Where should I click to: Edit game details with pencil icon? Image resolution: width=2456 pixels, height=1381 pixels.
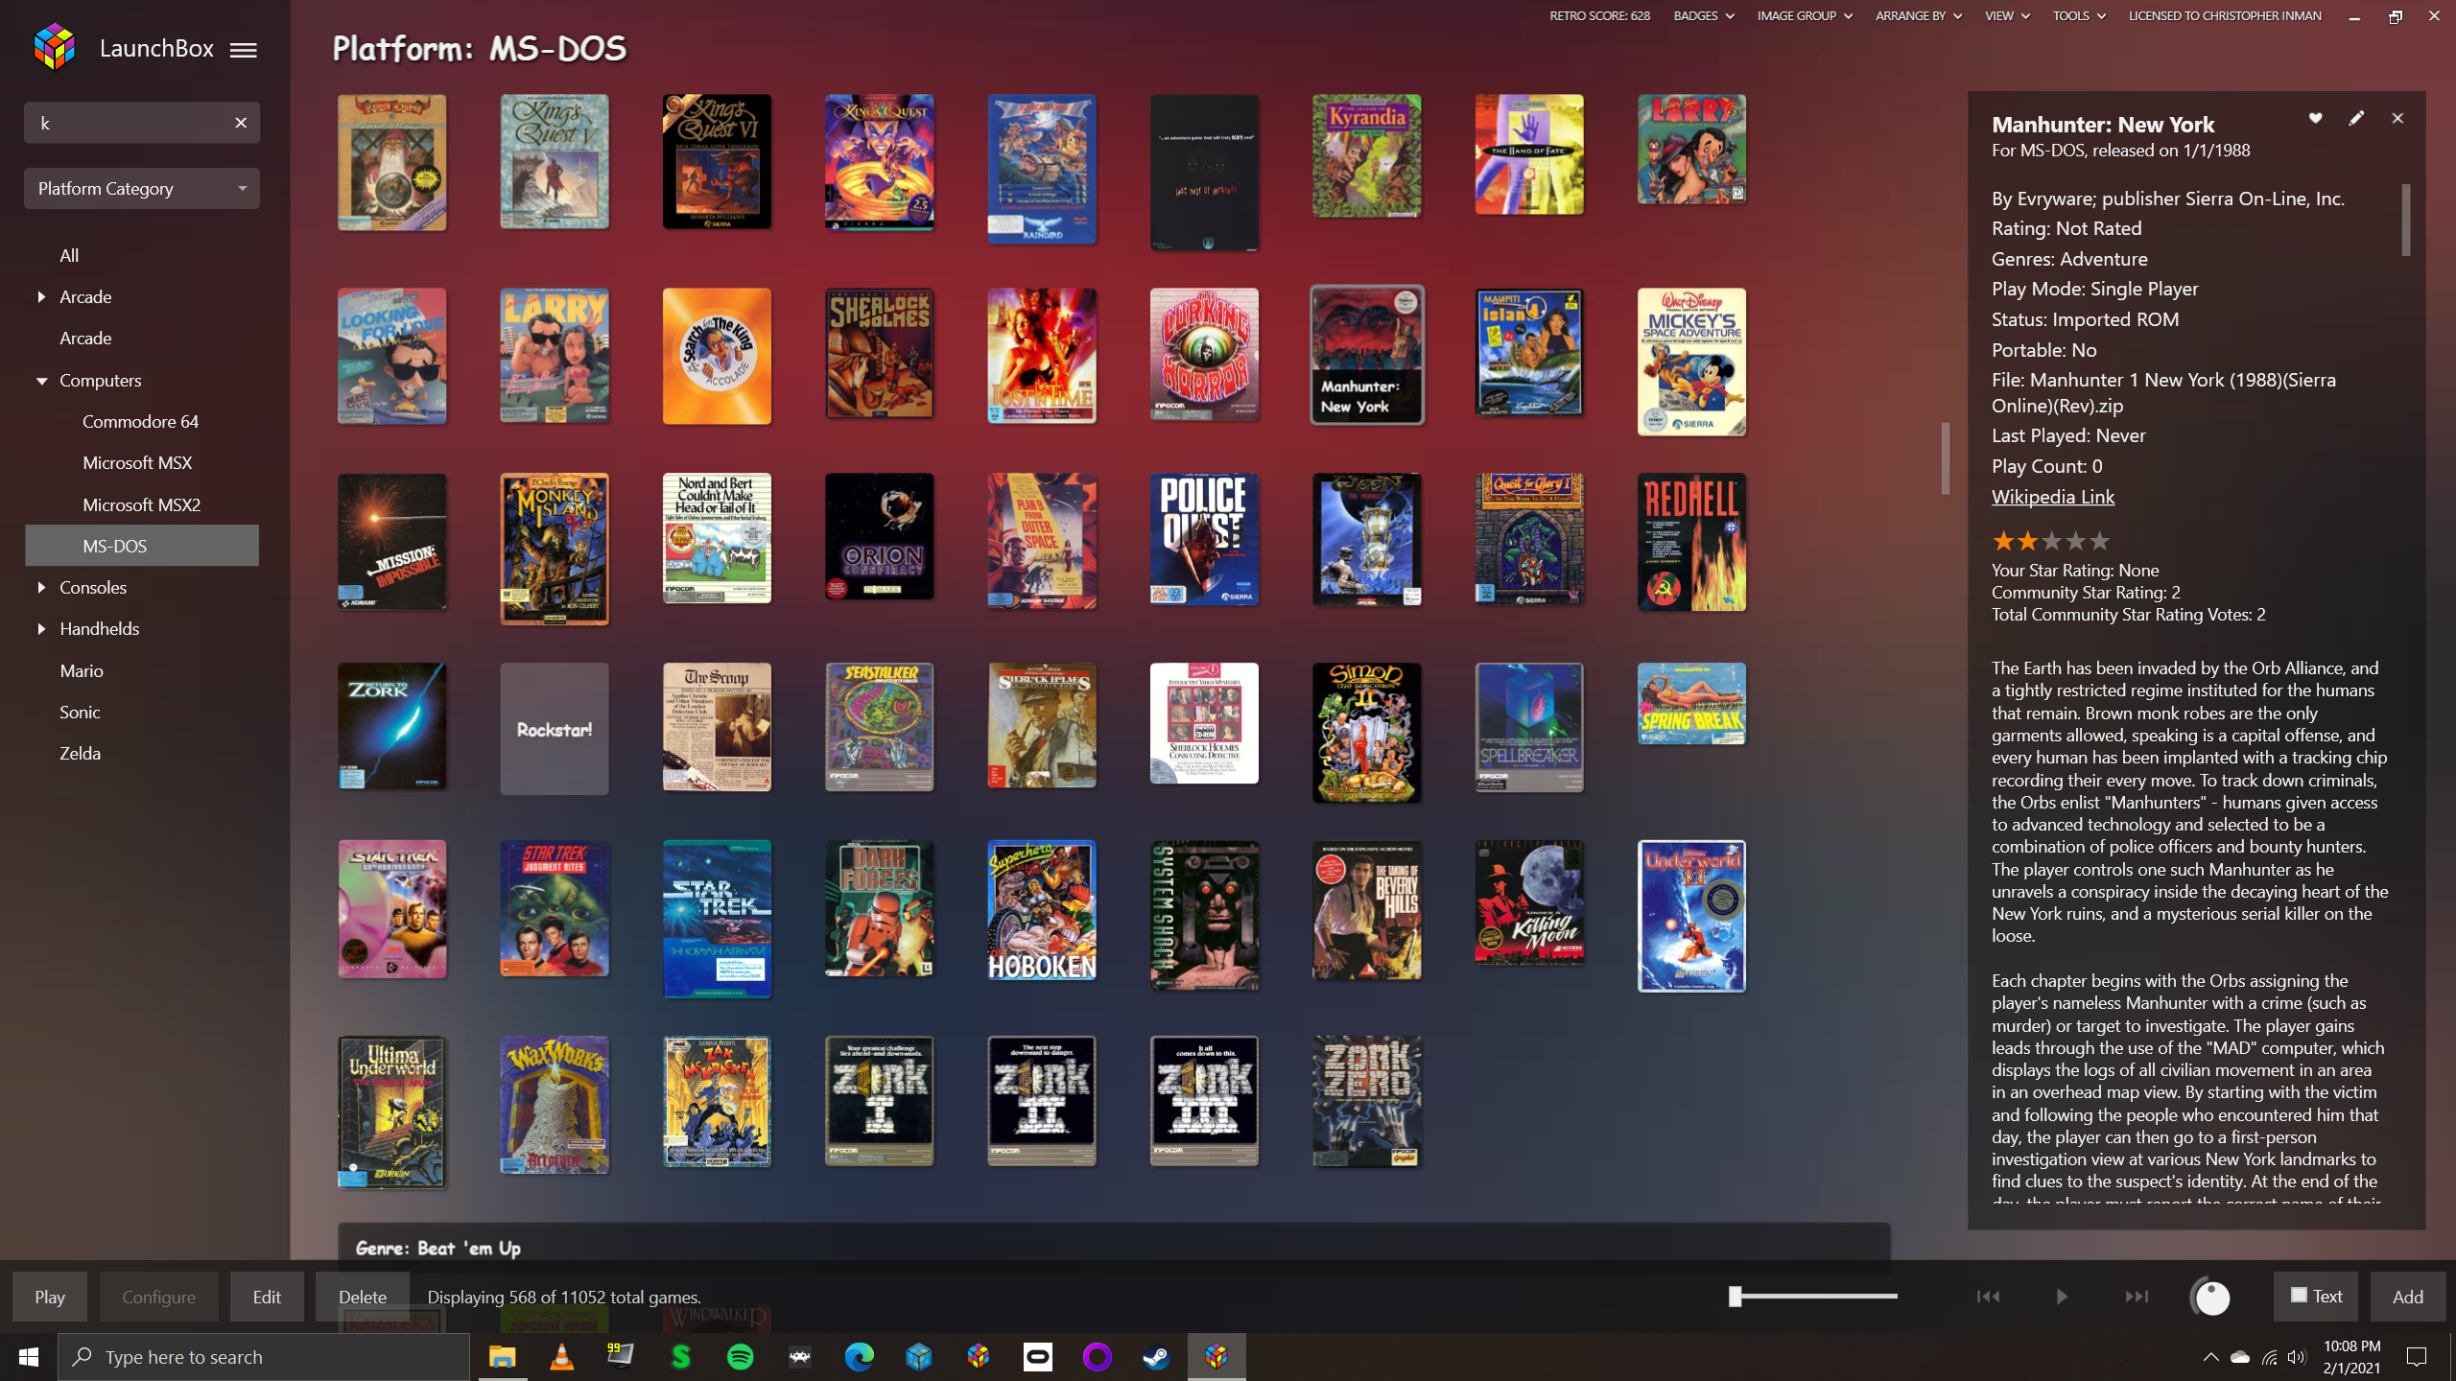click(x=2356, y=118)
